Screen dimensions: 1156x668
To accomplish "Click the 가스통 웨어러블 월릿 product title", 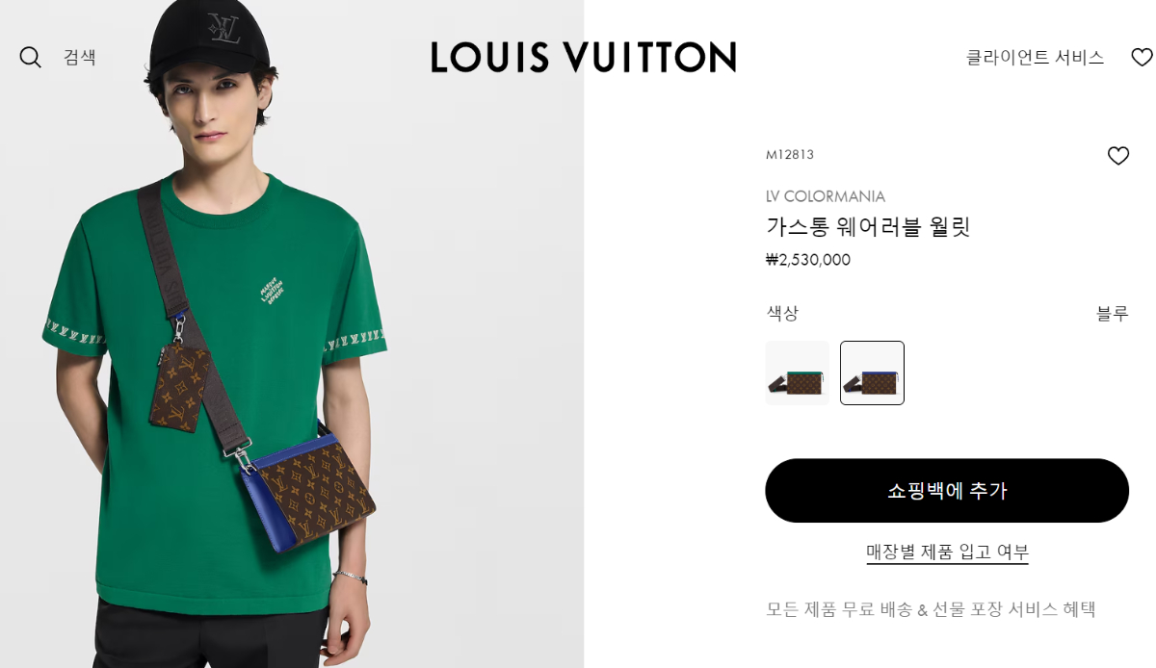I will pyautogui.click(x=868, y=227).
